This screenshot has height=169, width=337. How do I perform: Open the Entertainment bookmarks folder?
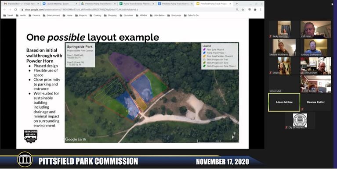click(51, 15)
